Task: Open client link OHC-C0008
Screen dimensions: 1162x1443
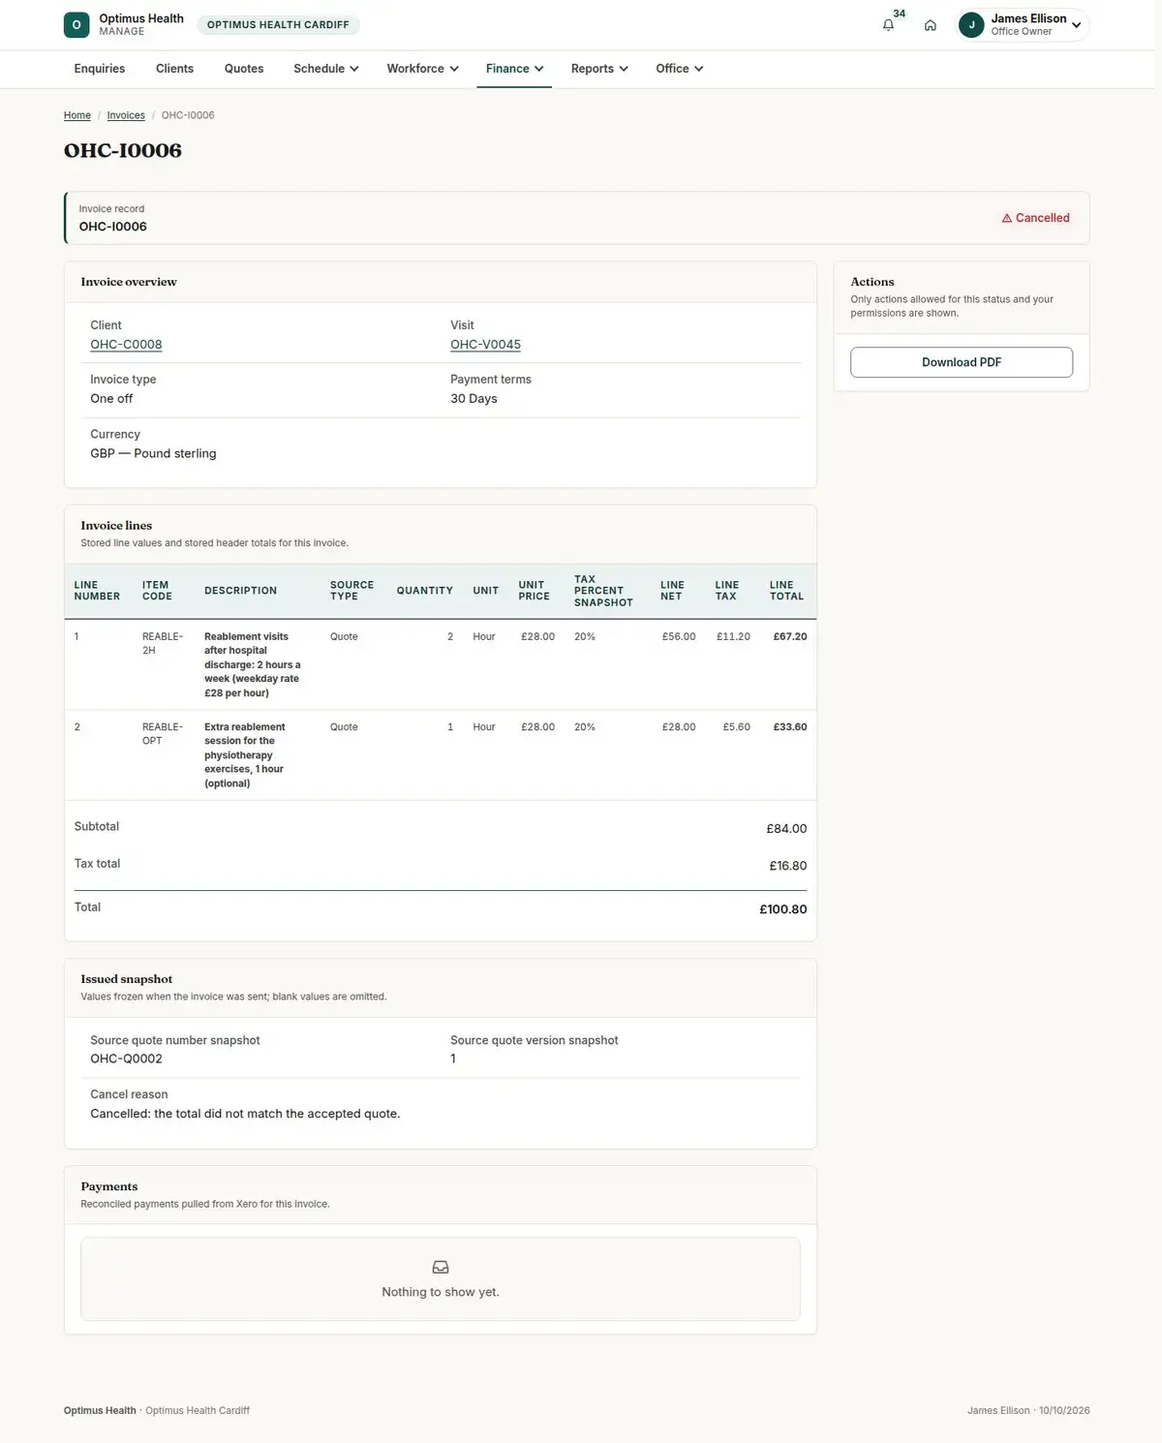Action: pyautogui.click(x=126, y=345)
